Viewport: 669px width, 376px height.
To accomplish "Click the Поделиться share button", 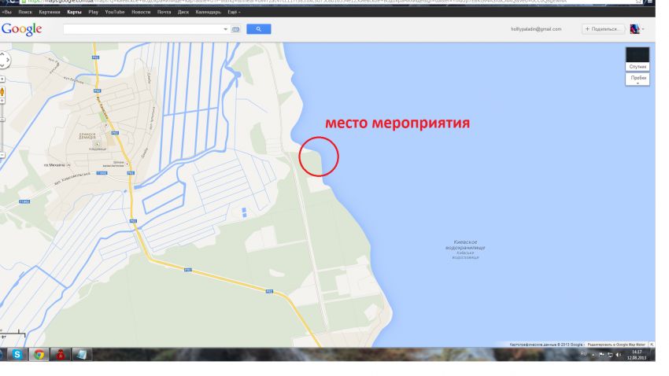I will (x=603, y=29).
